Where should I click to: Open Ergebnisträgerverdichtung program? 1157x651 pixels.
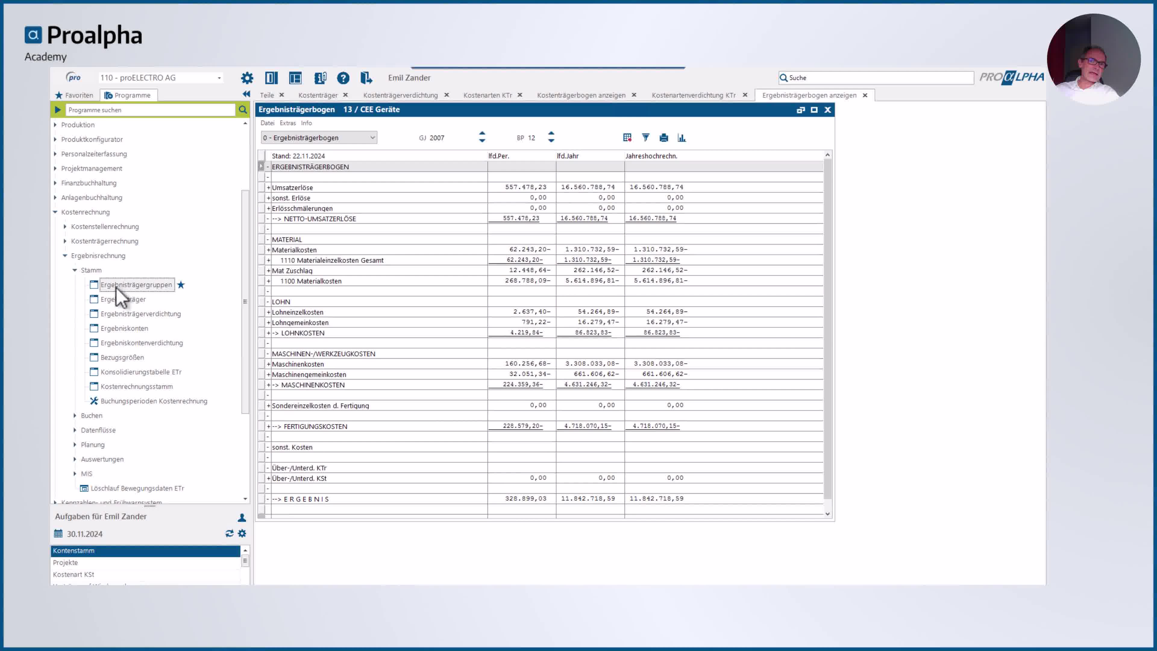point(141,314)
